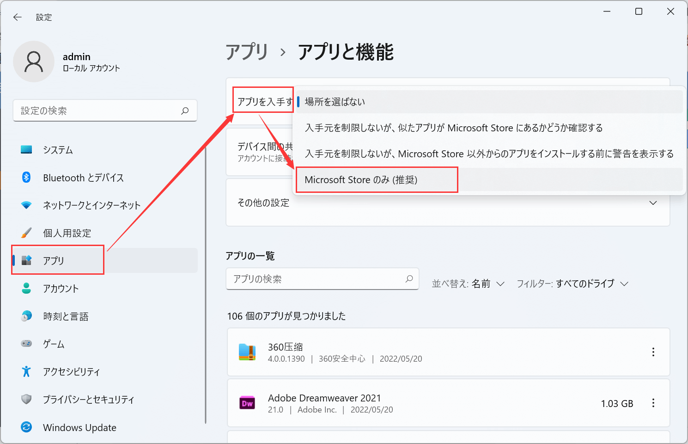
Task: Open options for Adobe Dreamweaver 2021
Action: [x=653, y=403]
